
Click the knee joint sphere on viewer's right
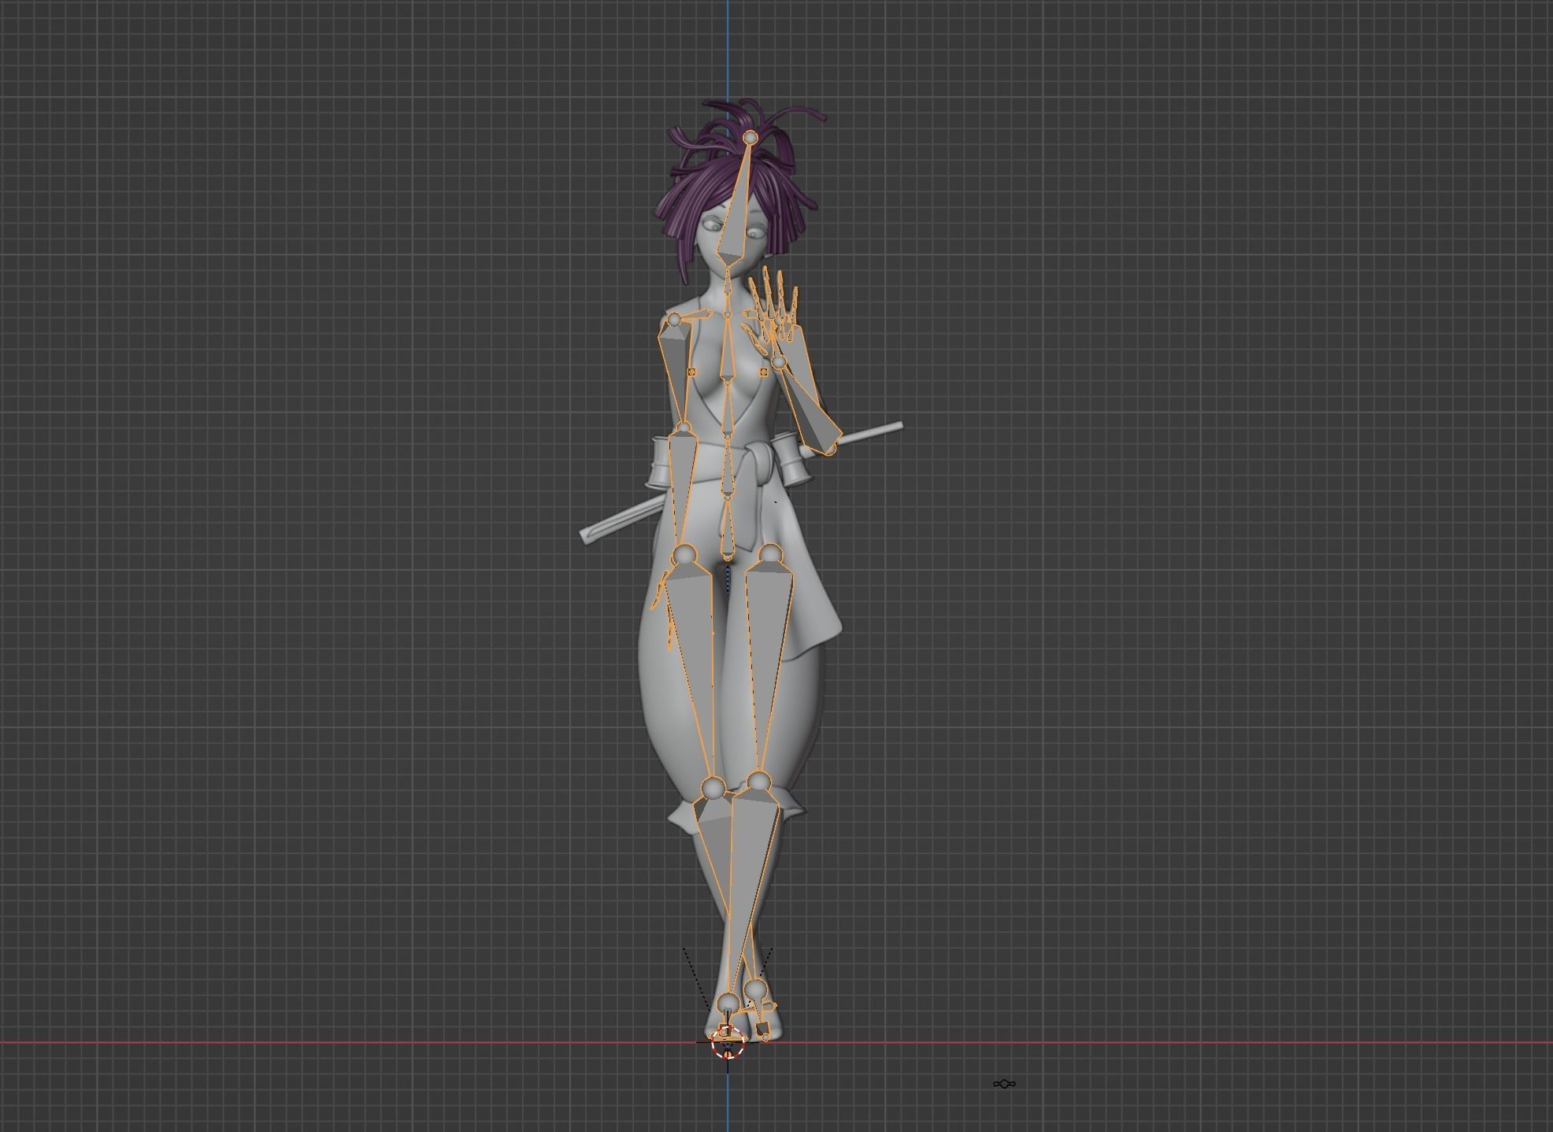point(758,782)
